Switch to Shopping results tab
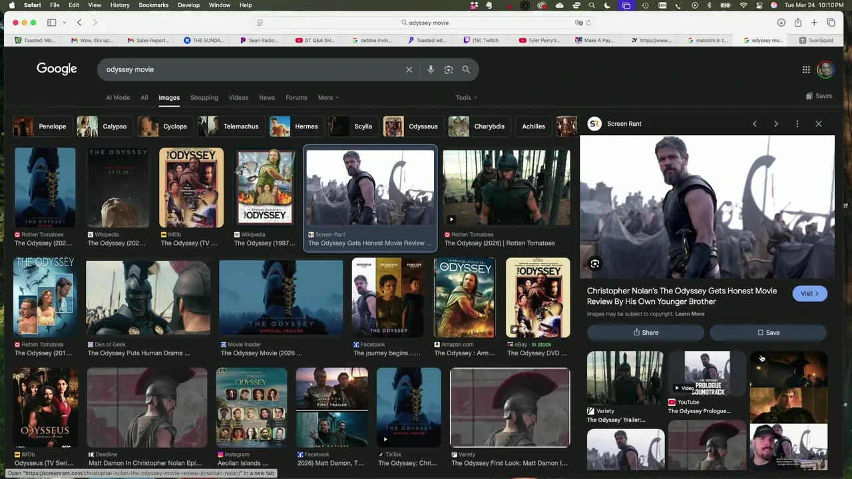852x479 pixels. [204, 98]
